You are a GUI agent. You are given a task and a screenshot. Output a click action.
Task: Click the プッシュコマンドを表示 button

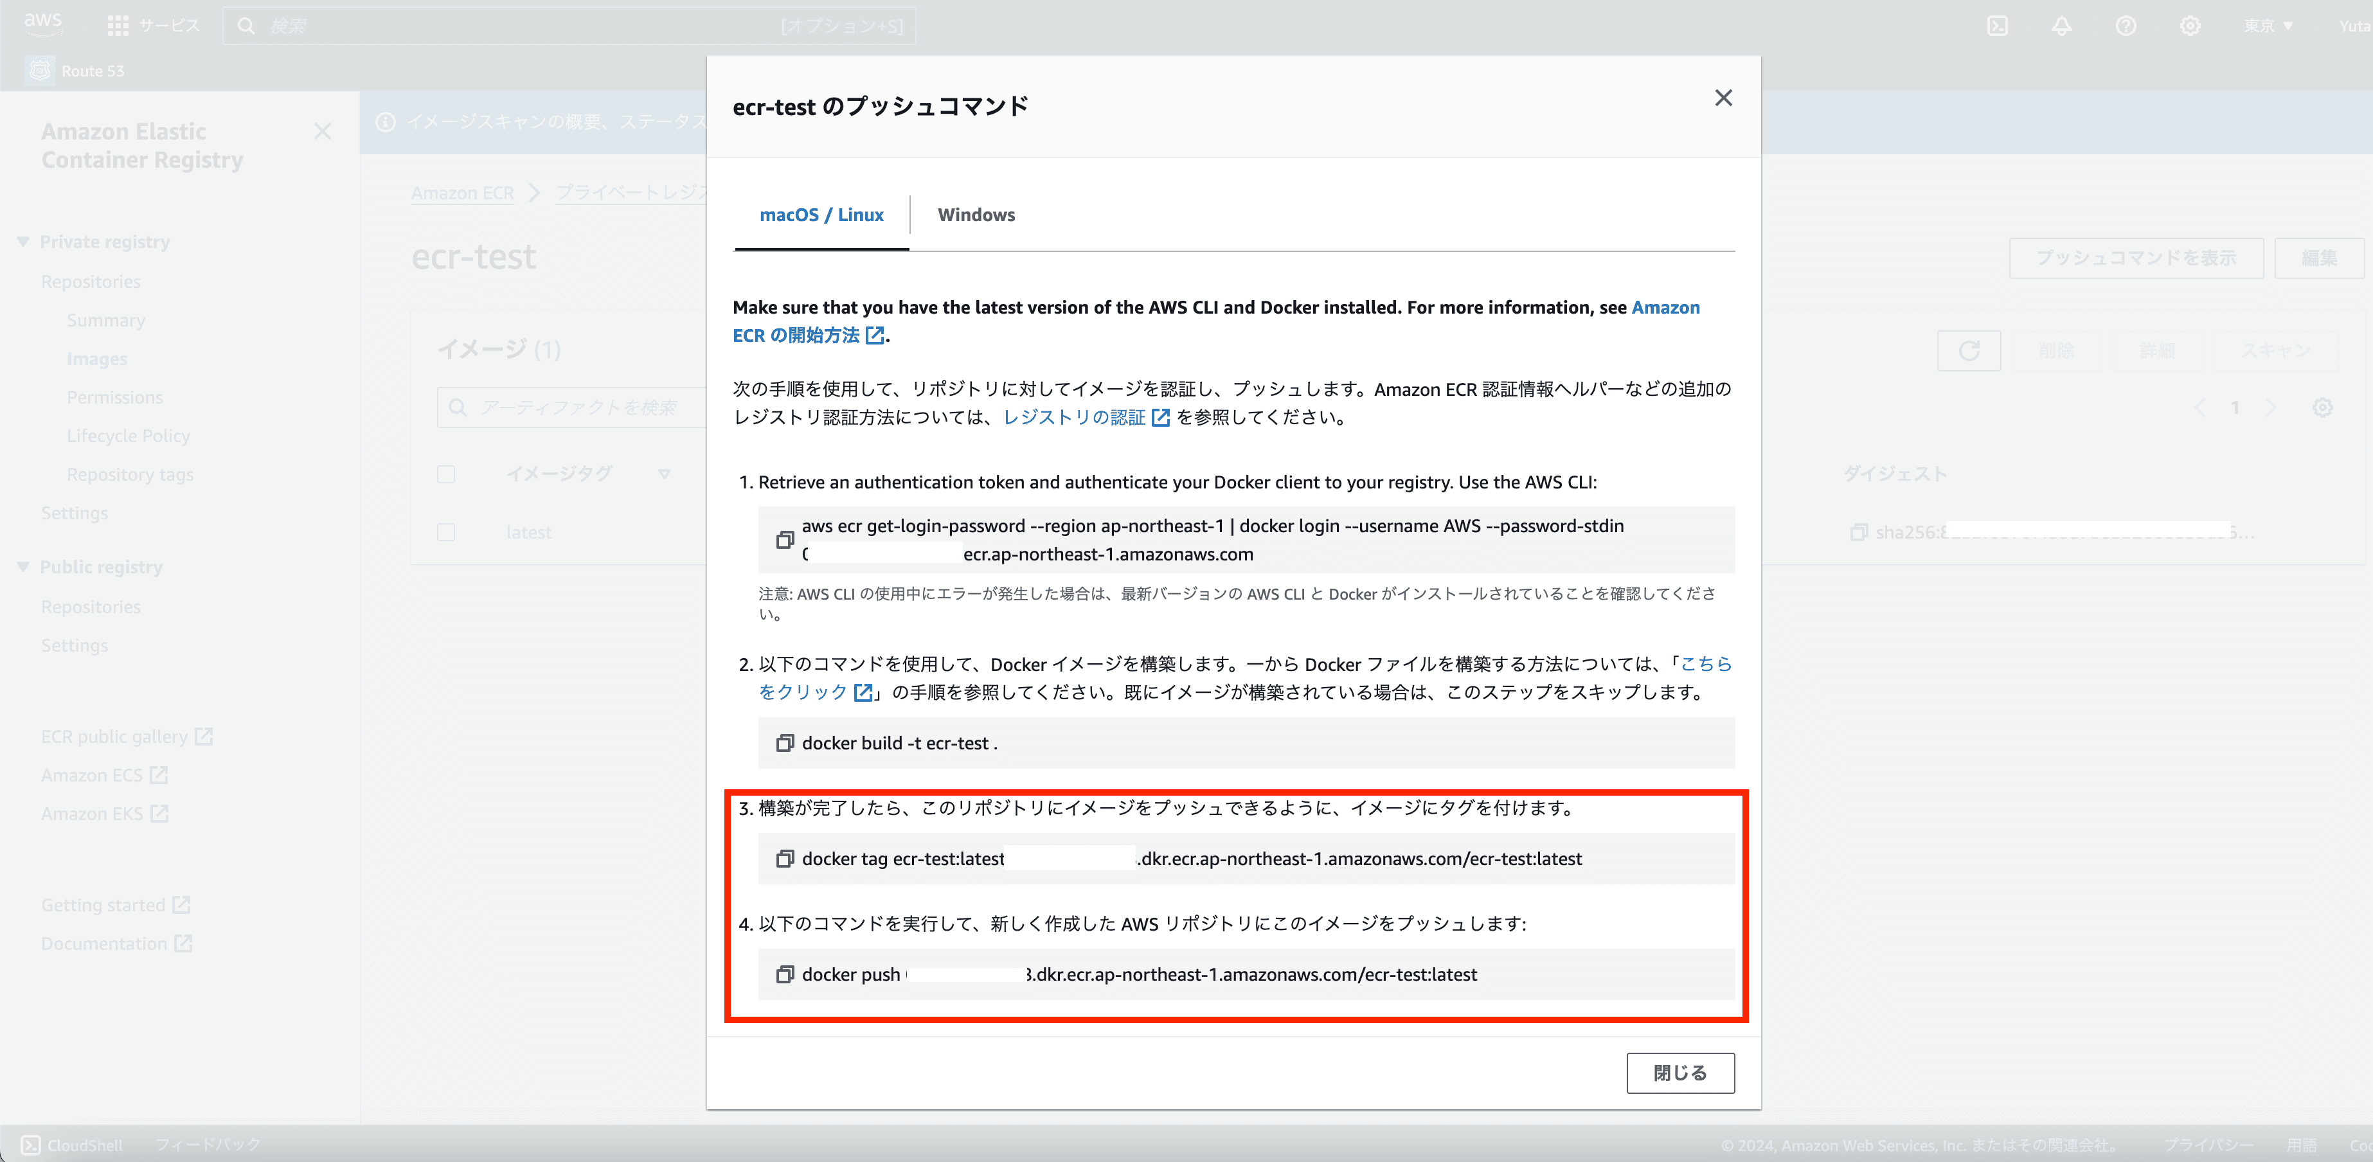tap(2136, 258)
